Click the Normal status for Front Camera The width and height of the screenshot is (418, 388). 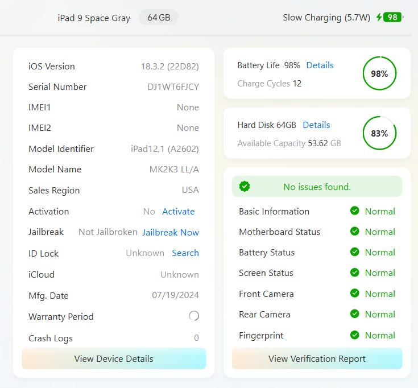click(380, 294)
